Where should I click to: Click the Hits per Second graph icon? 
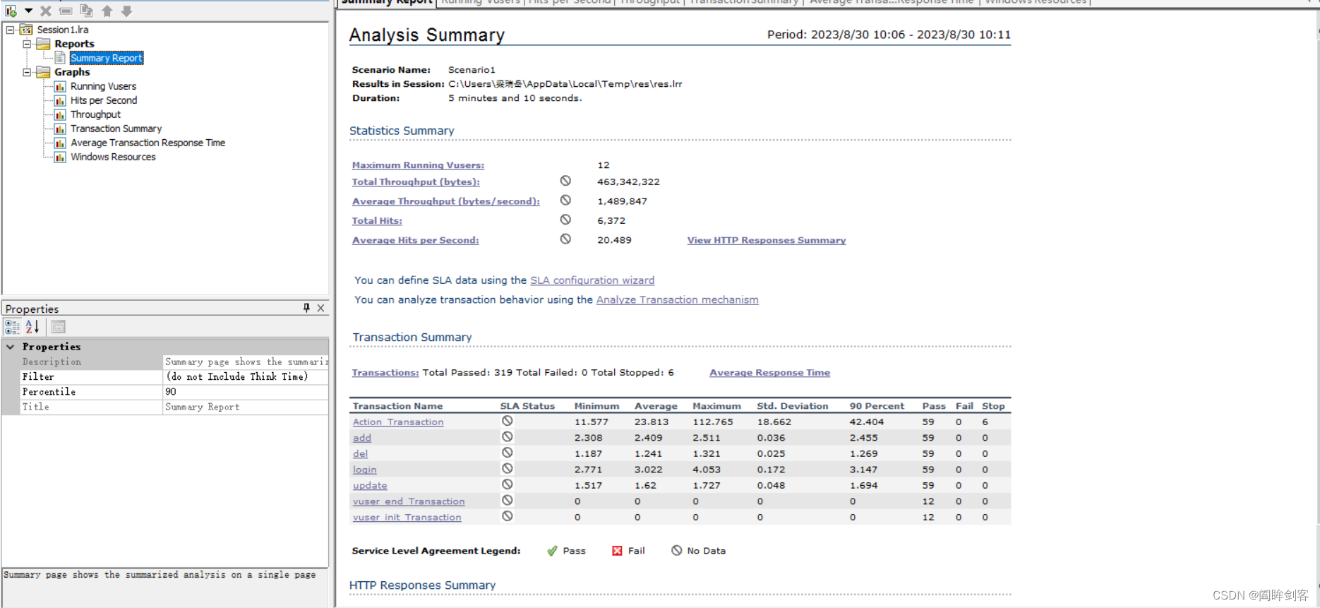click(60, 100)
